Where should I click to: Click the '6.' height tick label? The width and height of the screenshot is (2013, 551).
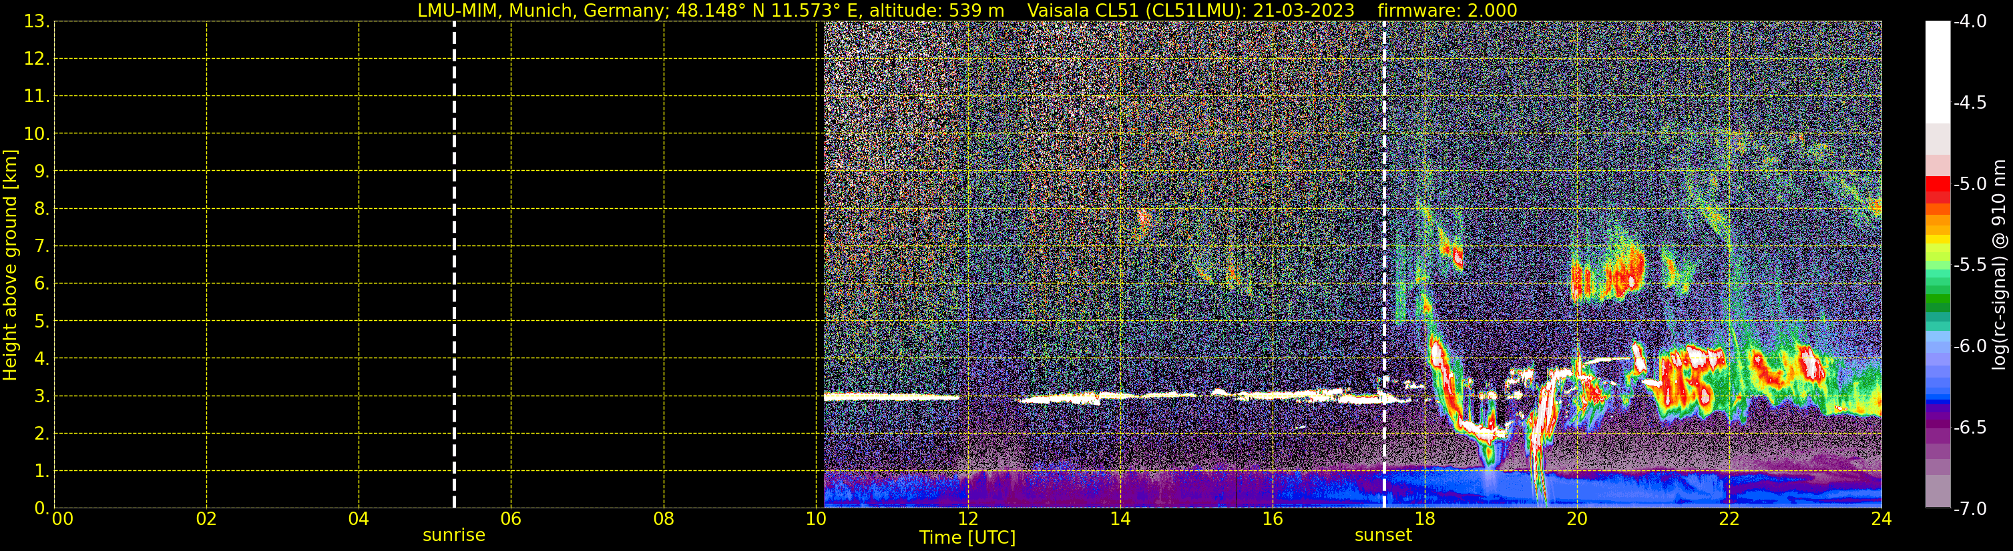click(42, 284)
